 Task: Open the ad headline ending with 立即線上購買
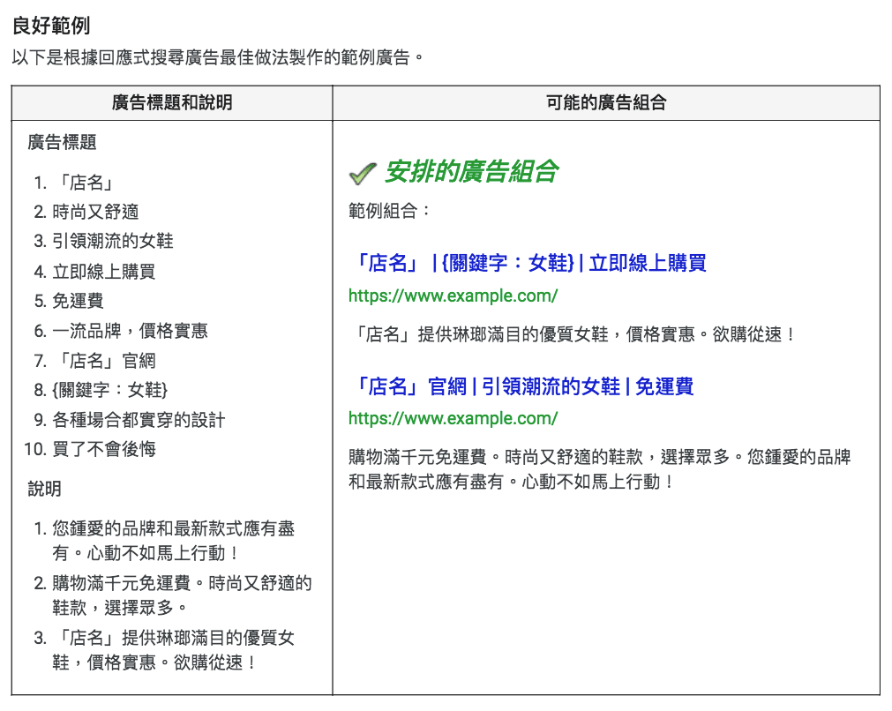pos(528,263)
